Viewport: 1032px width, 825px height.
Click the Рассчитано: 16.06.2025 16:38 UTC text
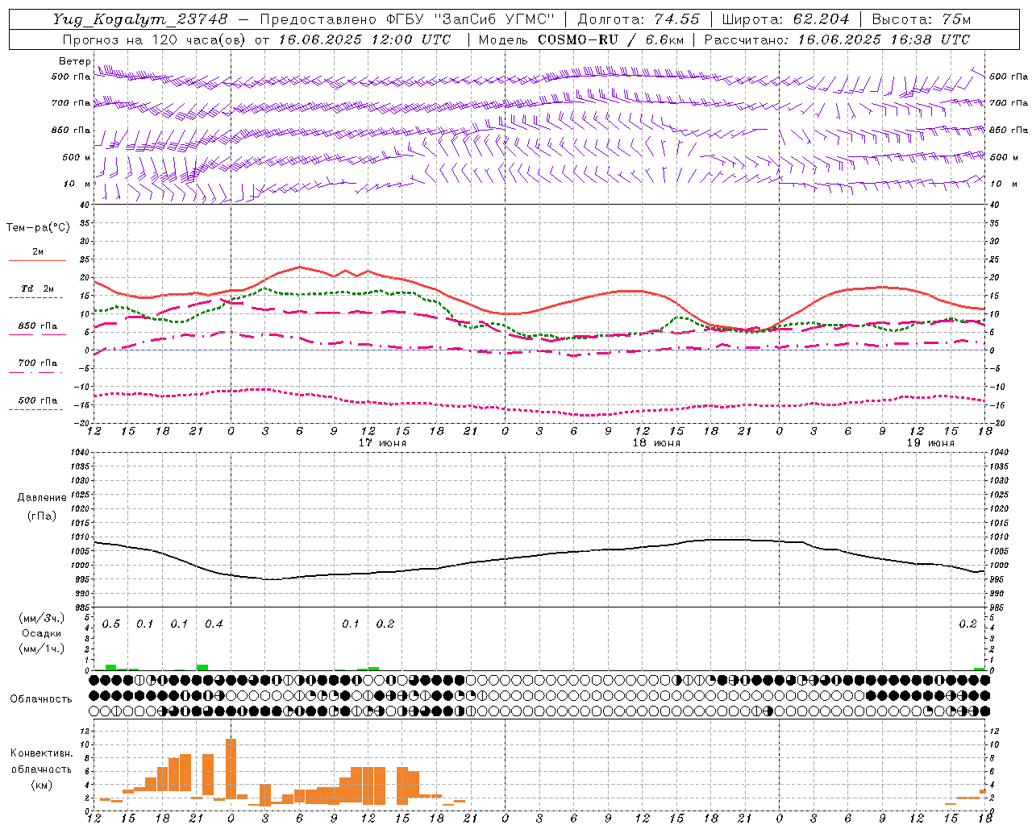[x=837, y=39]
